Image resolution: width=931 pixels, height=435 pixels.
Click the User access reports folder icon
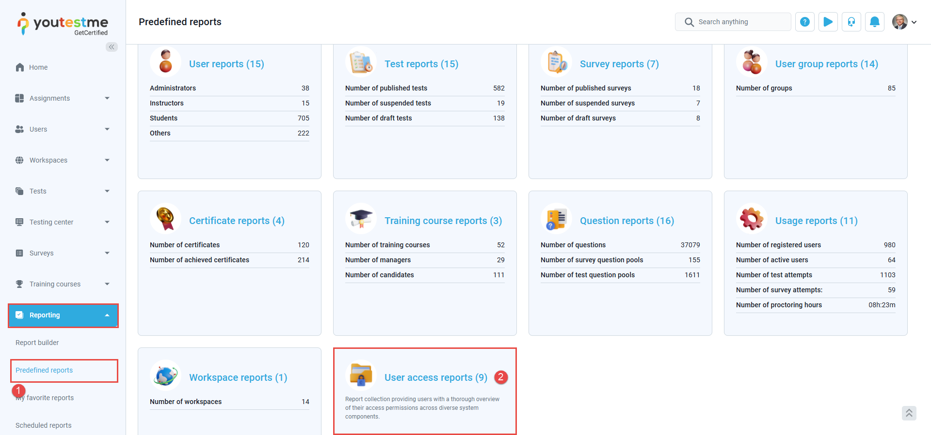[x=361, y=375]
